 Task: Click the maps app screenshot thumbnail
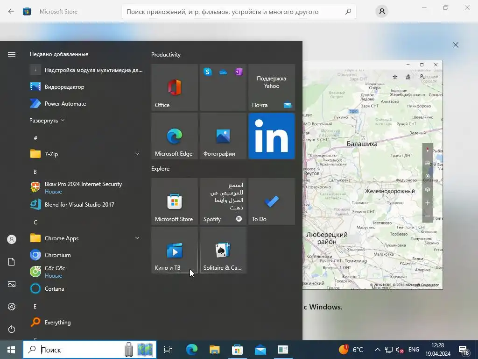[x=373, y=175]
